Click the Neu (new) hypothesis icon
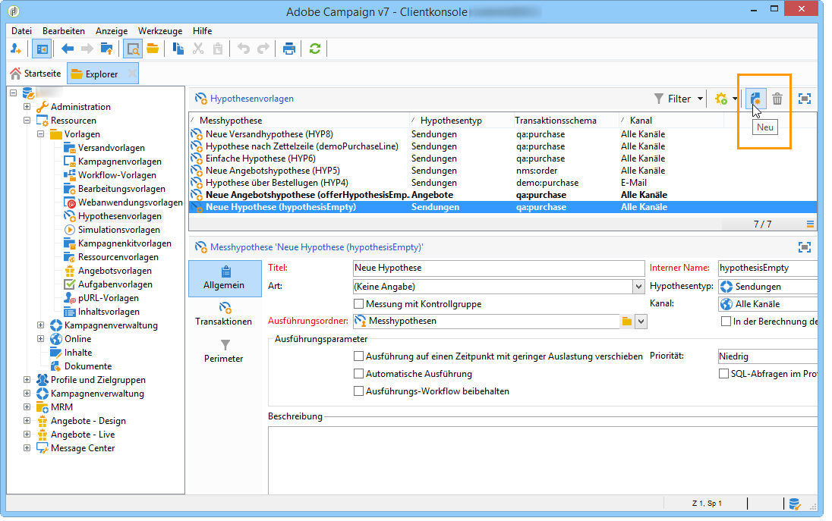Screen dimensions: 832x521 pyautogui.click(x=755, y=99)
